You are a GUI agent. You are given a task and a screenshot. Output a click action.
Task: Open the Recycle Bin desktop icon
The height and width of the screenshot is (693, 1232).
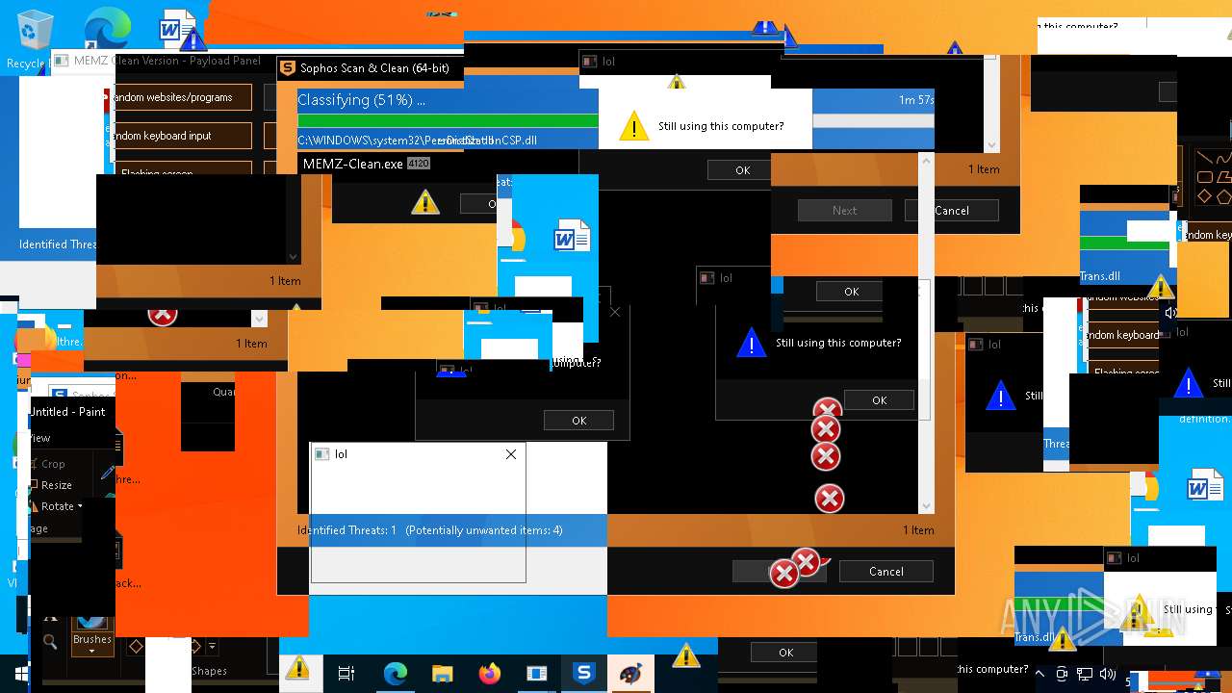click(x=35, y=38)
